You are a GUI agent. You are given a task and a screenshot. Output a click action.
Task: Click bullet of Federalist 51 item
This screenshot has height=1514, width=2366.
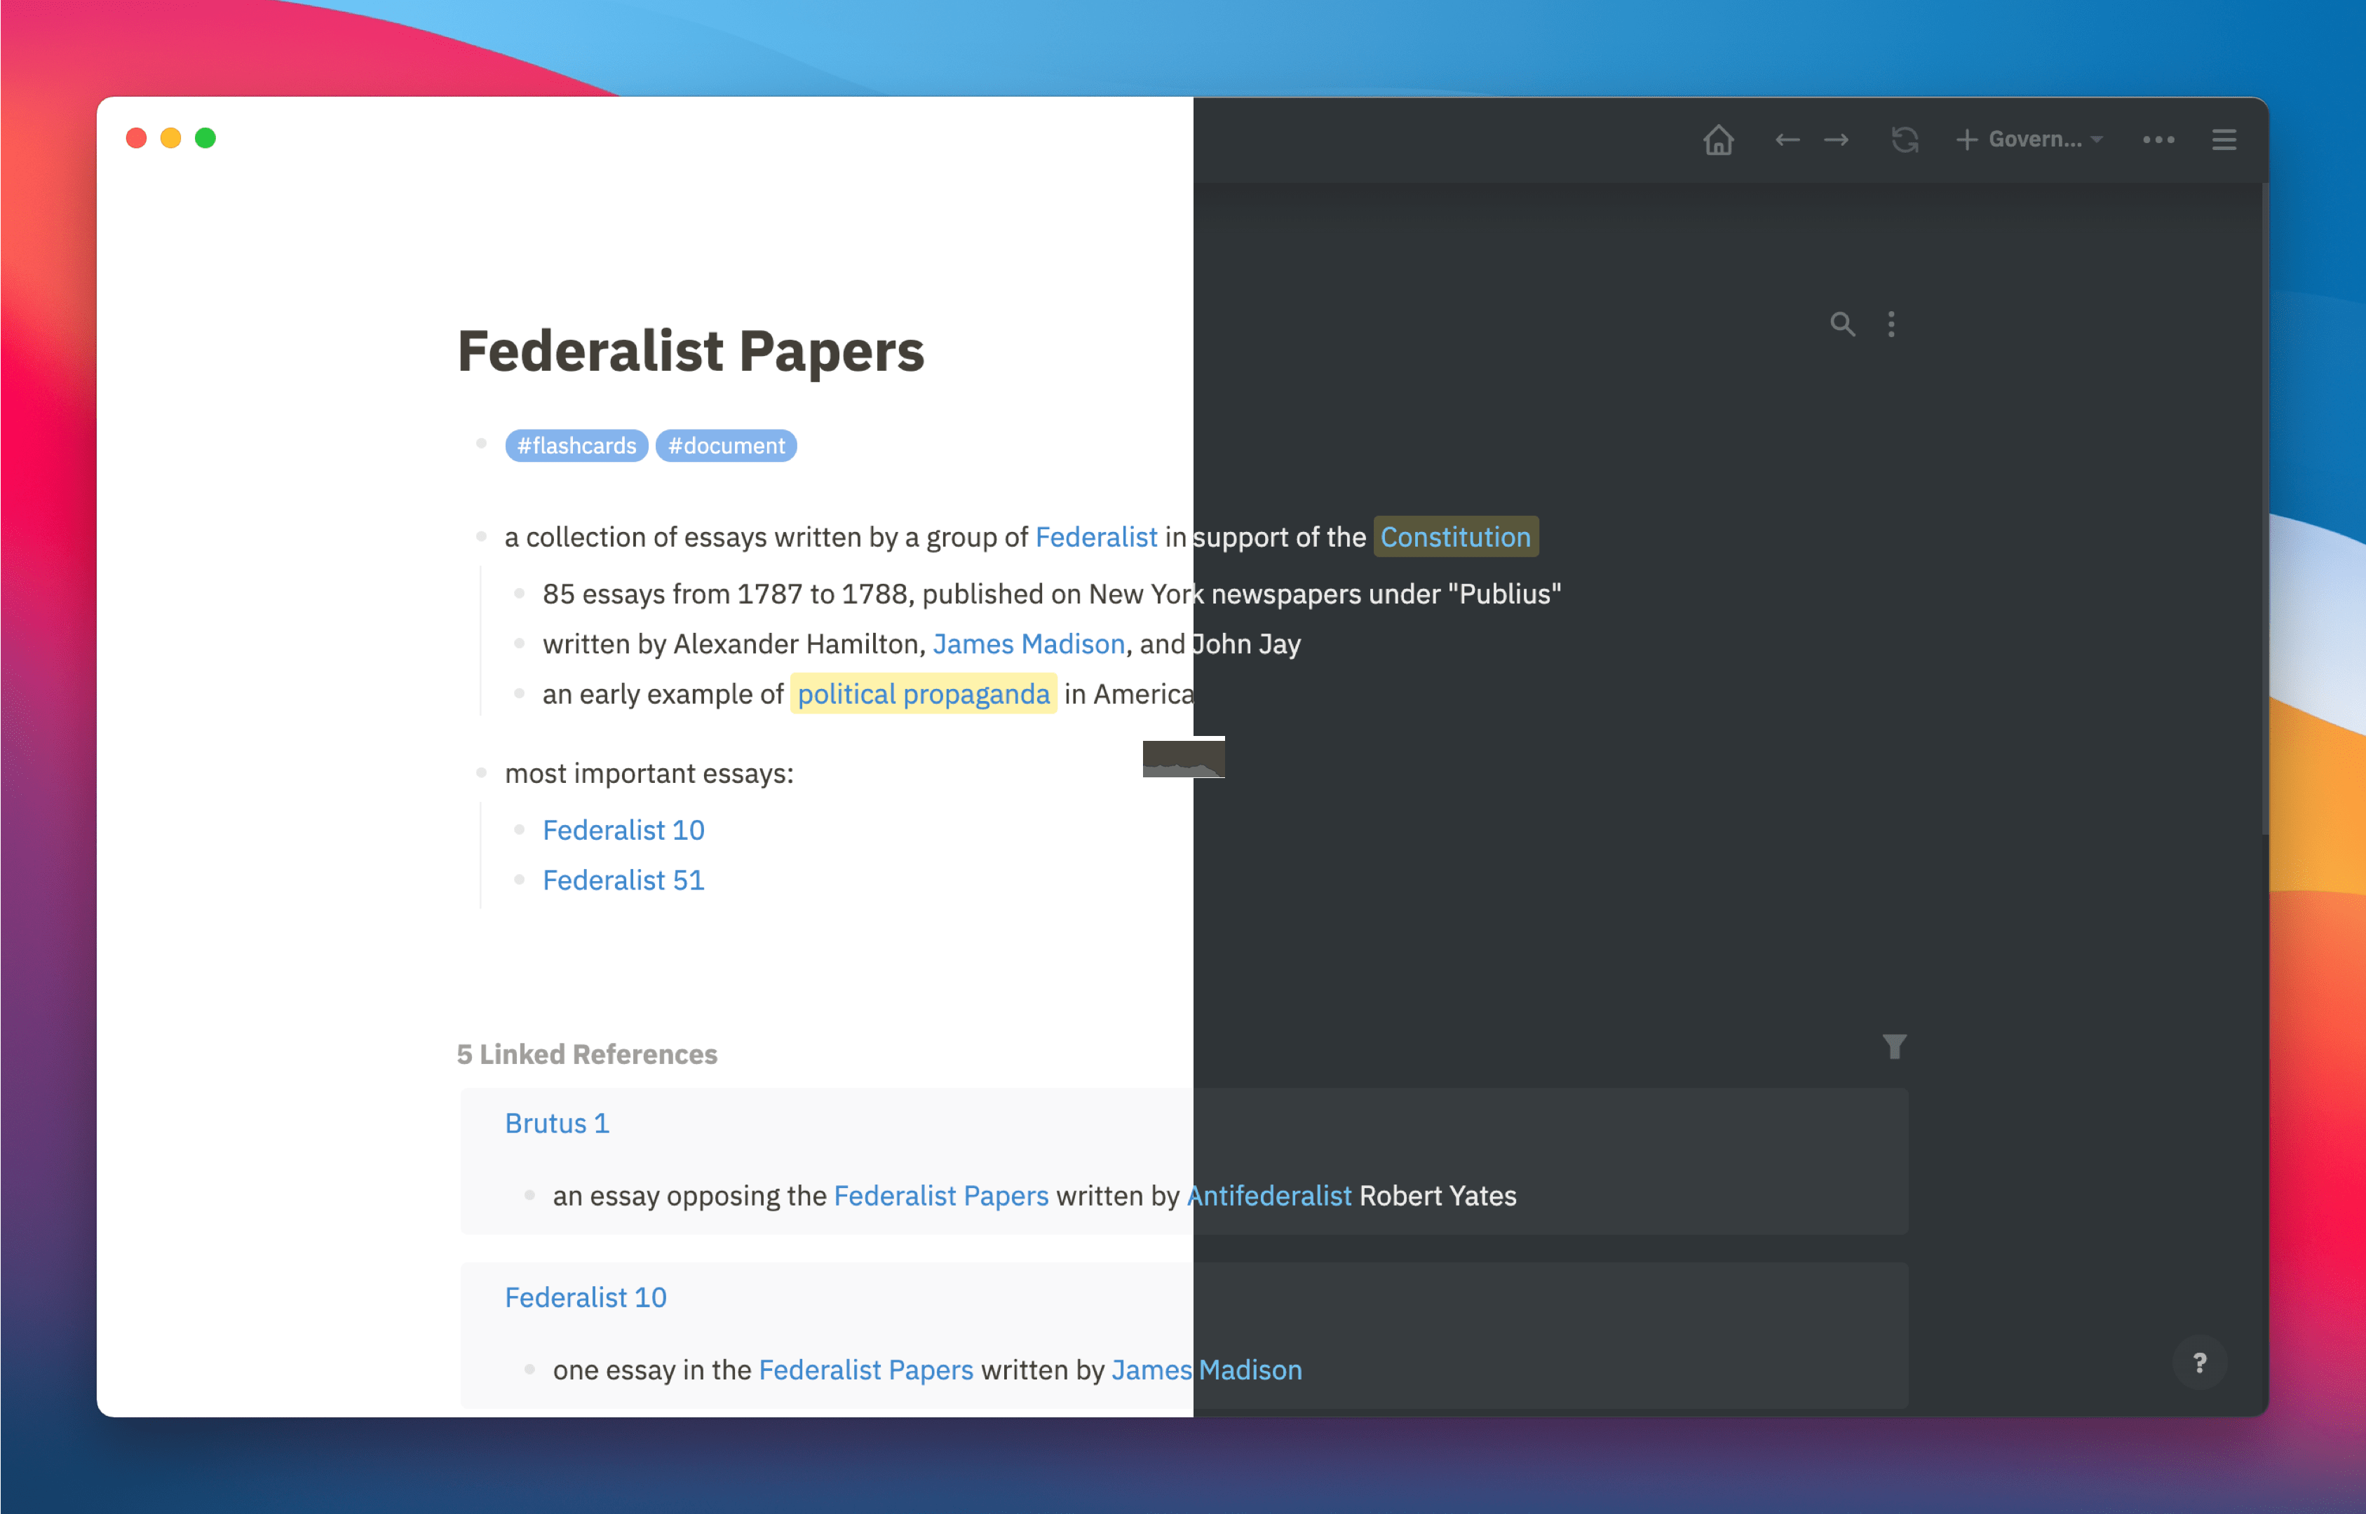pyautogui.click(x=519, y=879)
